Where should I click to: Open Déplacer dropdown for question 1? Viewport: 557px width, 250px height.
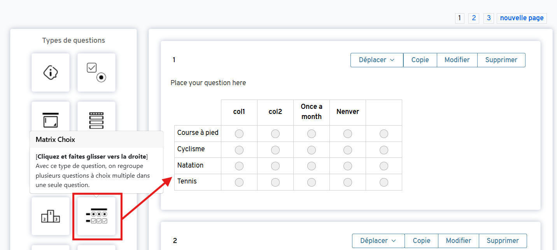tap(377, 60)
